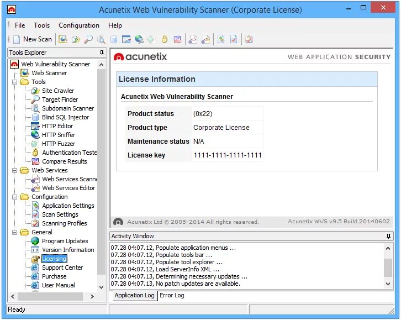Screen dimensions: 401x320
Task: Click the Tools Explorer vertical scrollbar thumb
Action: coord(101,171)
